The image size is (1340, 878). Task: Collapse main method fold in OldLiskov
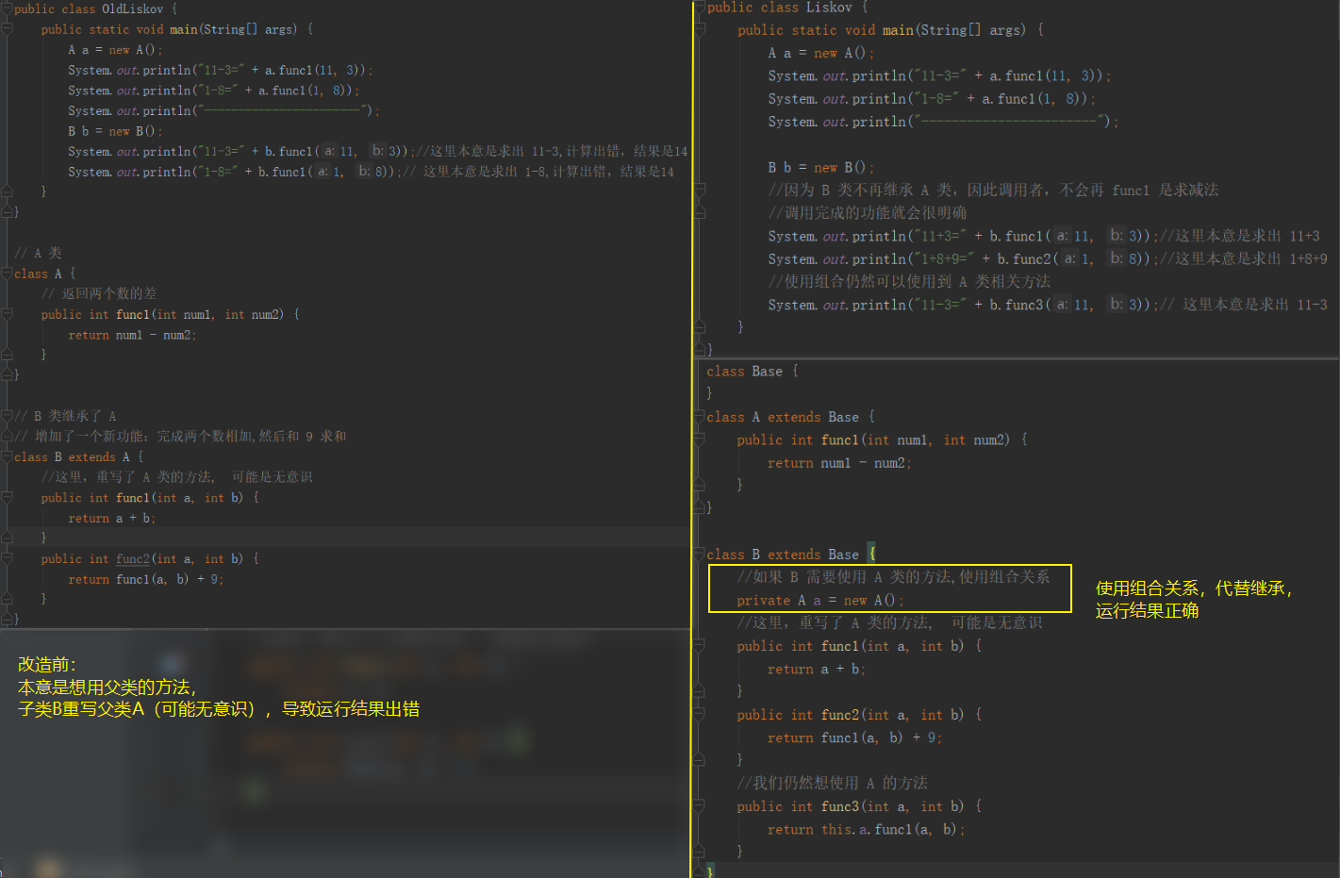[6, 30]
